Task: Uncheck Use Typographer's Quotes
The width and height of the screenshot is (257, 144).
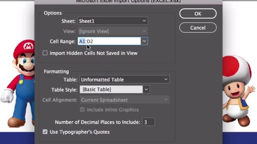Action: coord(45,132)
